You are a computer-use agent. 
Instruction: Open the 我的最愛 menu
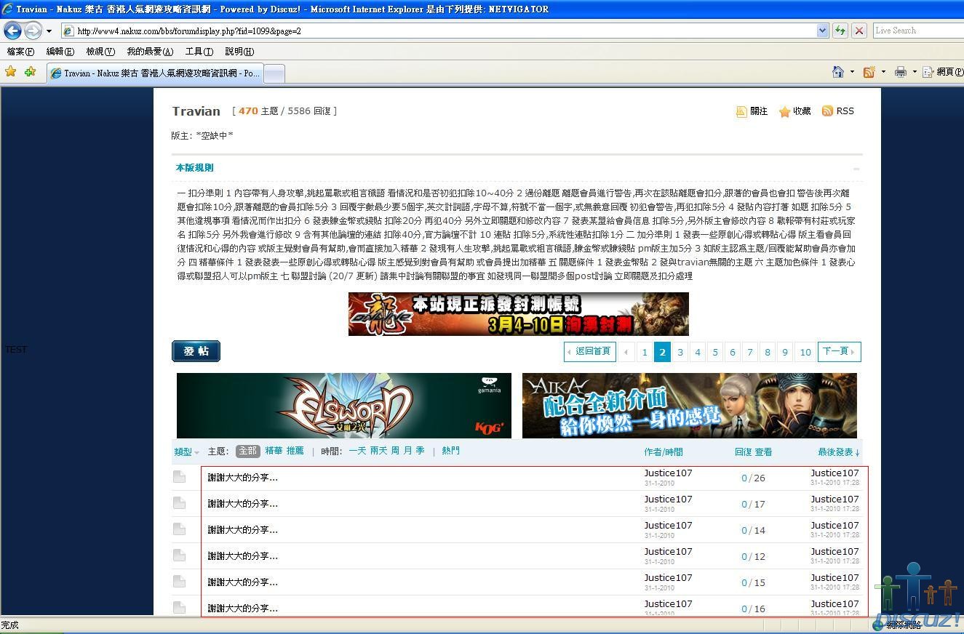pos(150,52)
